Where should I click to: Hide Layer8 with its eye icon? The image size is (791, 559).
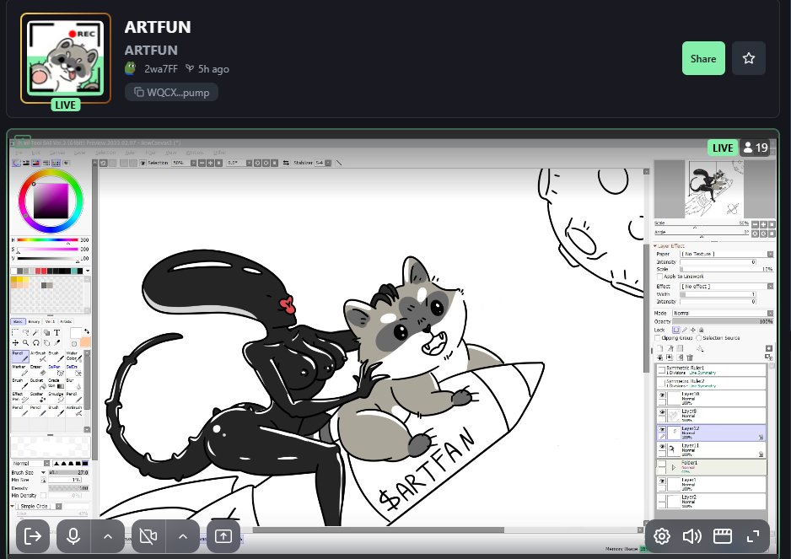pyautogui.click(x=662, y=412)
